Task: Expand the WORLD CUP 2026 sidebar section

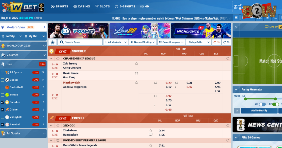Action: [23, 46]
